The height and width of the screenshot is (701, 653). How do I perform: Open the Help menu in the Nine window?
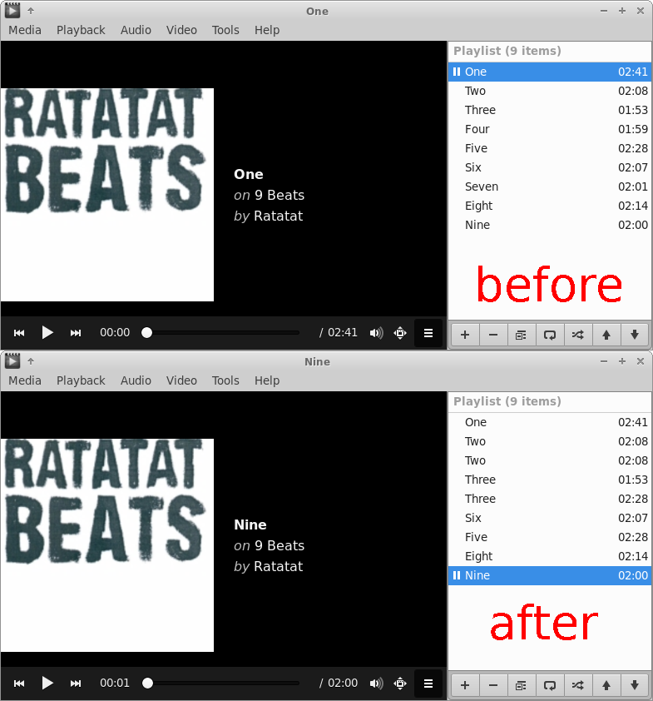[267, 380]
